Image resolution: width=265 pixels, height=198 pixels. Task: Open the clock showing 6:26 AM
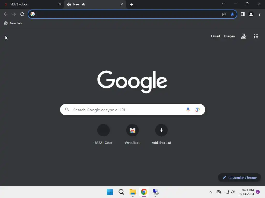tap(247, 192)
